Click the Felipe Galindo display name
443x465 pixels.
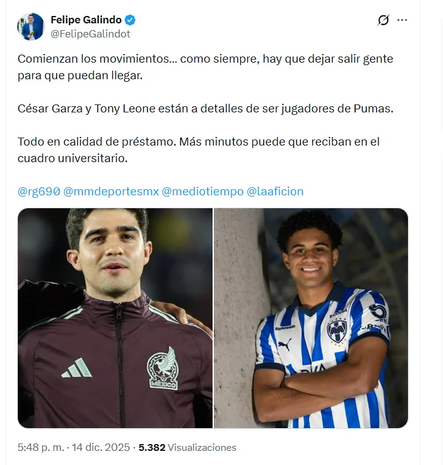(86, 20)
